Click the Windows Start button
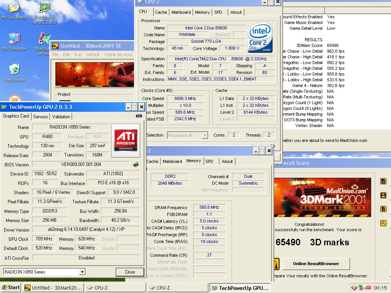 tap(10, 288)
